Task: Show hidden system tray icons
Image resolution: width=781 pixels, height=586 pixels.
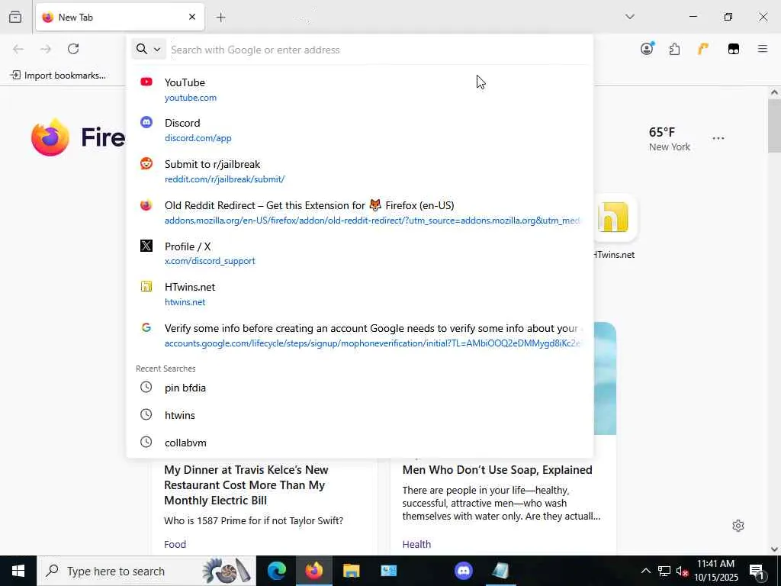Action: coord(645,571)
